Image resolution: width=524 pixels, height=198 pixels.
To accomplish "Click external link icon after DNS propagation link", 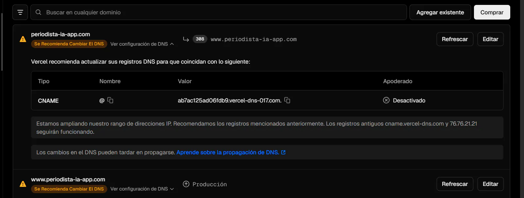I will (283, 152).
